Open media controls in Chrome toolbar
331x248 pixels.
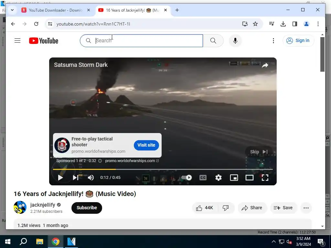pos(272,24)
